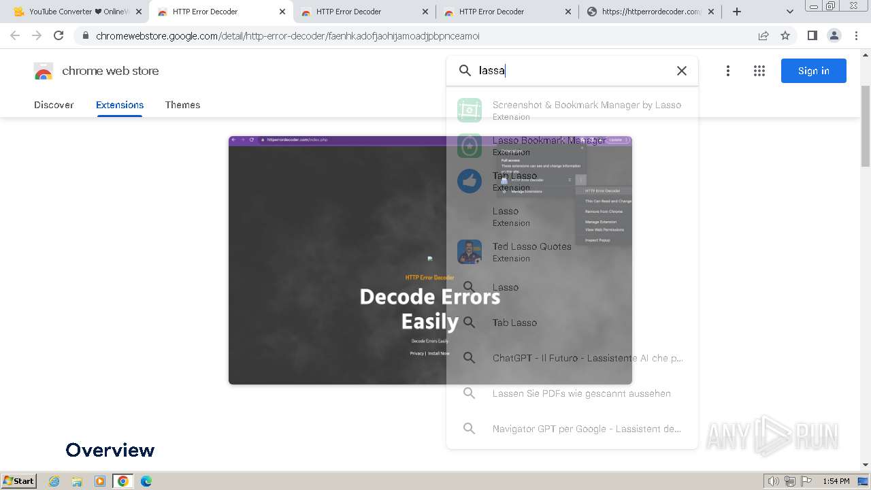This screenshot has width=871, height=490.
Task: Click the clock showing 1:54 PM
Action: point(836,481)
